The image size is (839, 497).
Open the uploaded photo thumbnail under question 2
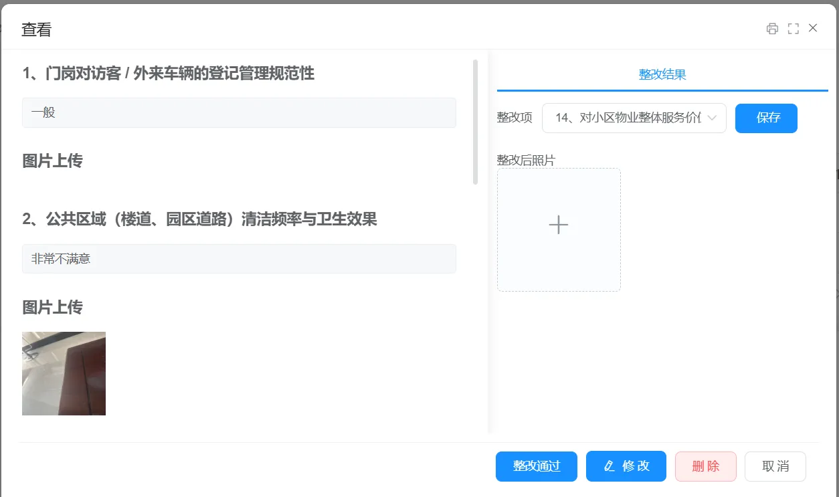point(64,373)
